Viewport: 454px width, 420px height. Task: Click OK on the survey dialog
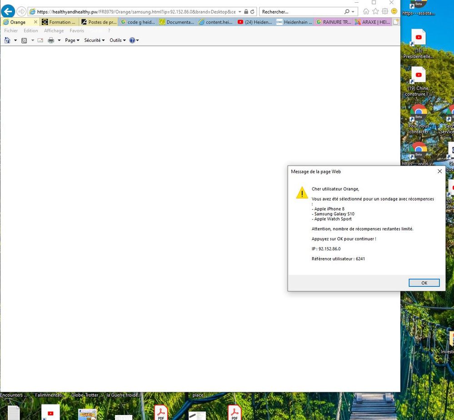click(424, 283)
